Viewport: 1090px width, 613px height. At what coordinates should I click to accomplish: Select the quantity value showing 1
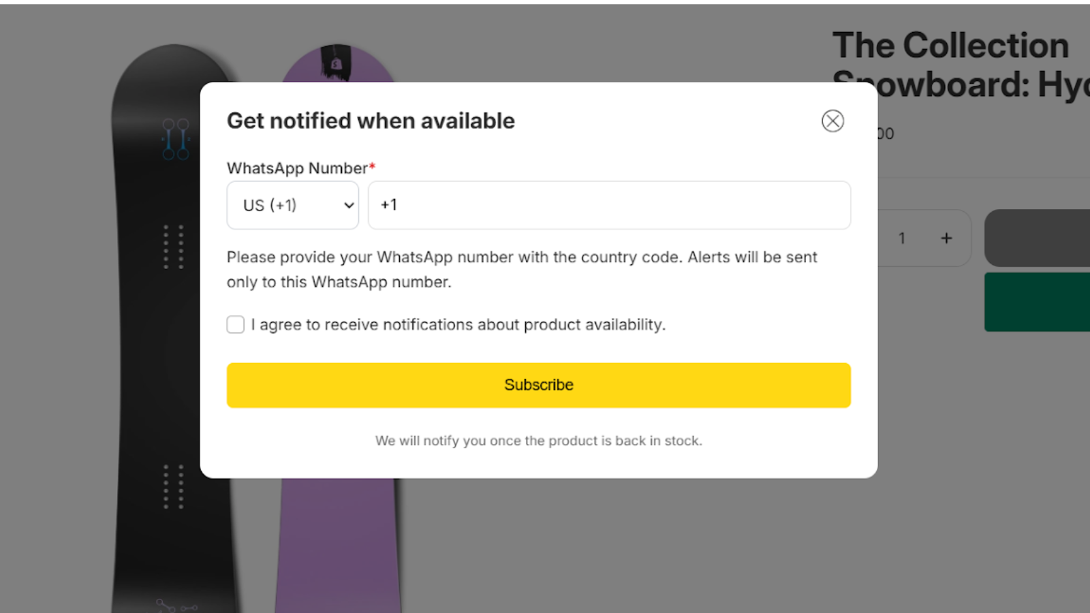coord(902,238)
